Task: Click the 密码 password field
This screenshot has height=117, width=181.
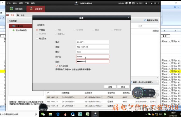Action: (93, 61)
